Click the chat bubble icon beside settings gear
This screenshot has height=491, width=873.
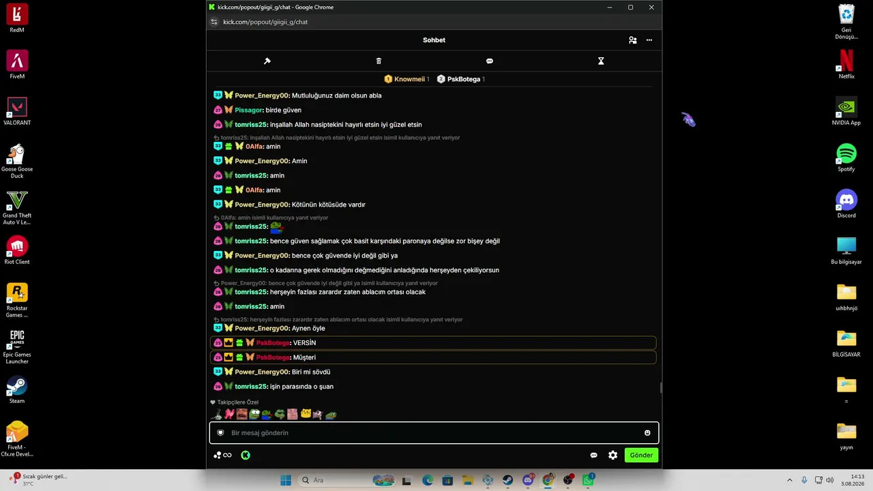[x=593, y=455]
